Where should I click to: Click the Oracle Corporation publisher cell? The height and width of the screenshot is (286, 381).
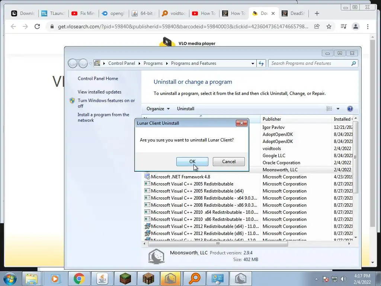pos(281,163)
